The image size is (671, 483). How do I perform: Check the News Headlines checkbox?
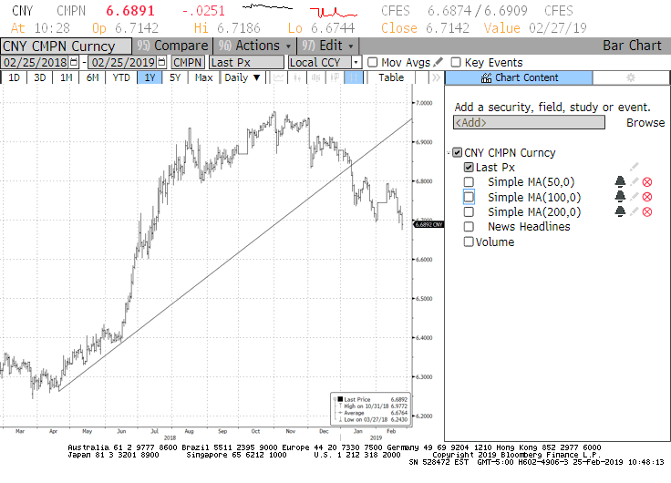(x=469, y=227)
